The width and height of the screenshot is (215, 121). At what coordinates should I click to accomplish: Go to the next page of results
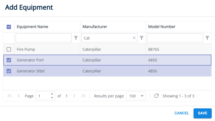pyautogui.click(x=74, y=96)
